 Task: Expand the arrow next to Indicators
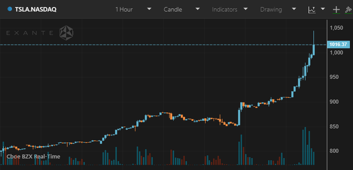tap(246, 9)
